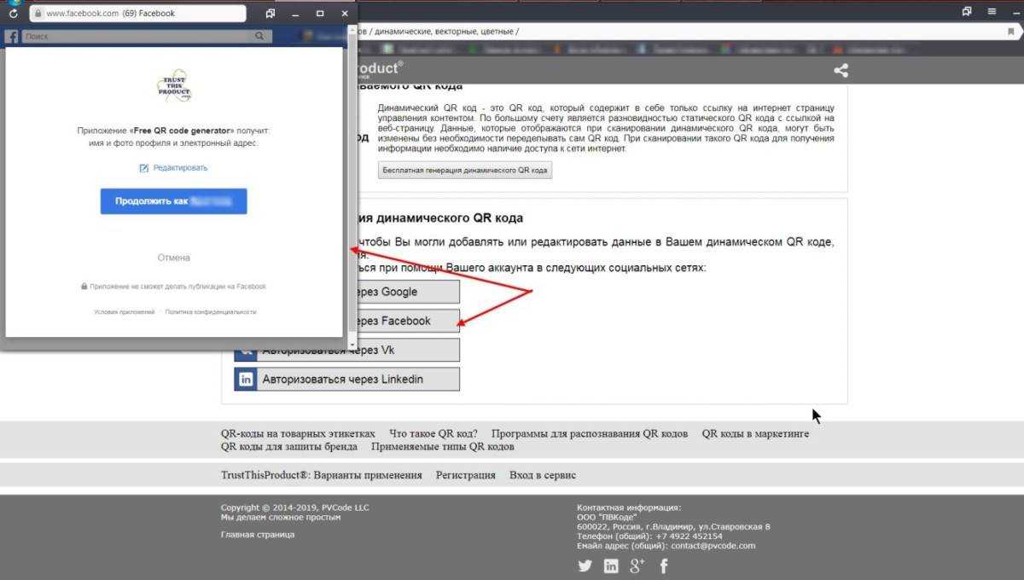This screenshot has width=1024, height=580.
Task: Click the LinkedIn logo on the authorize button
Action: (x=247, y=380)
